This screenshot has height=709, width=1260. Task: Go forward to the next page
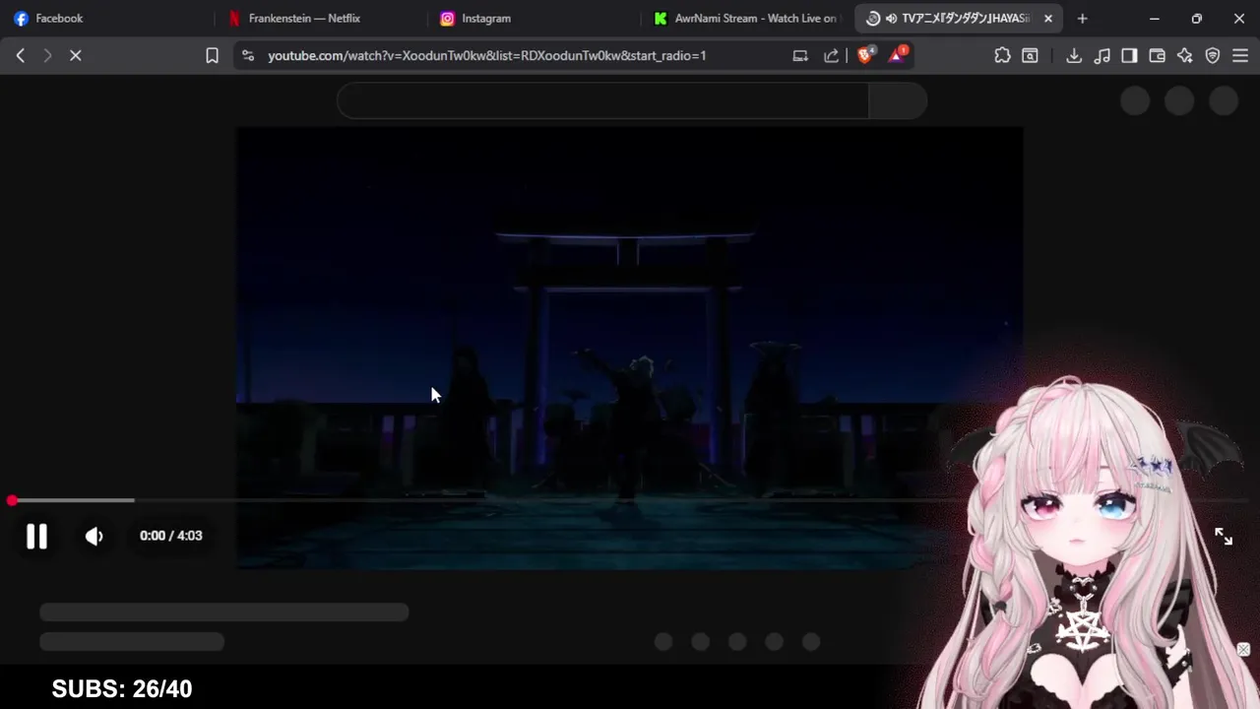click(47, 56)
